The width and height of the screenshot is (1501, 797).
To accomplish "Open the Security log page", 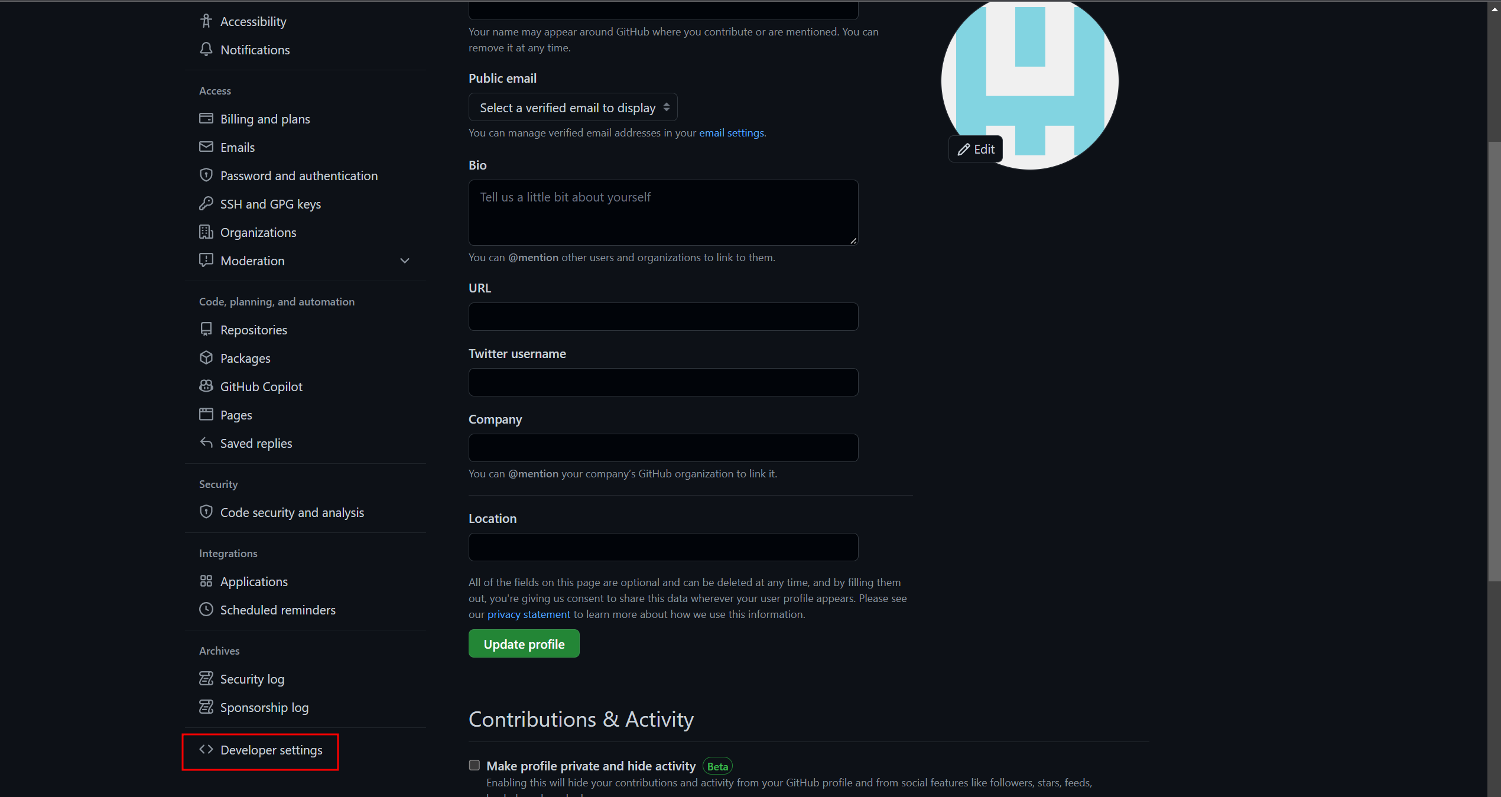I will [252, 679].
